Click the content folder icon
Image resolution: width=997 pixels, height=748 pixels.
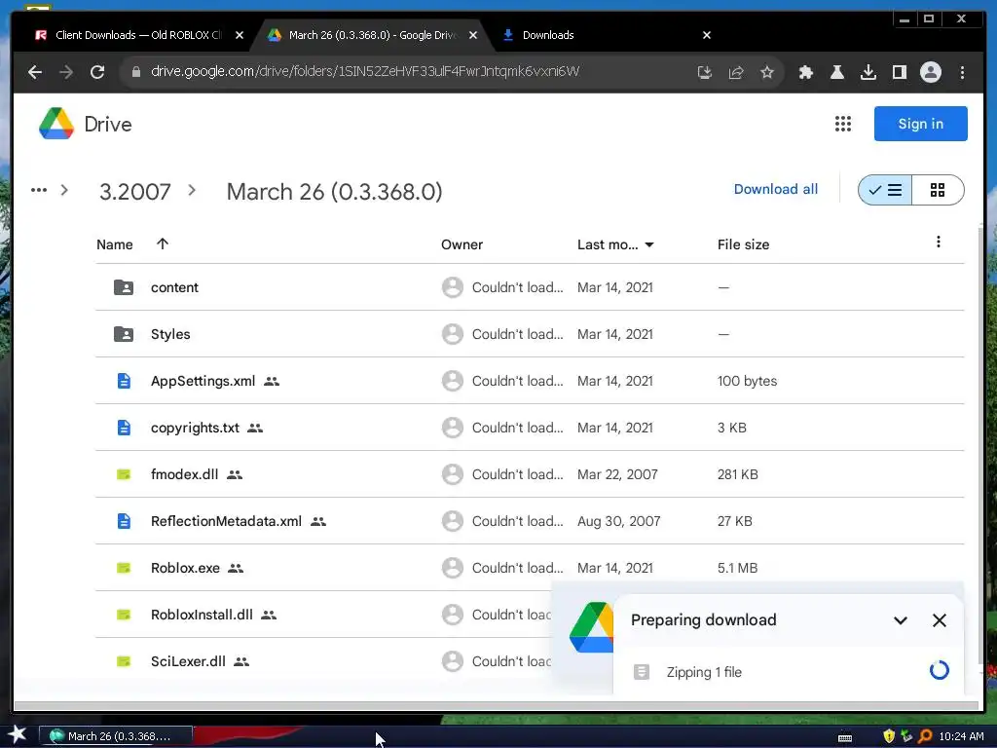[x=124, y=287]
